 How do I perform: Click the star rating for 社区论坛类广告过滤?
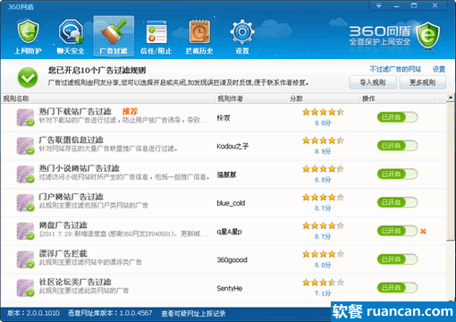coord(323,283)
